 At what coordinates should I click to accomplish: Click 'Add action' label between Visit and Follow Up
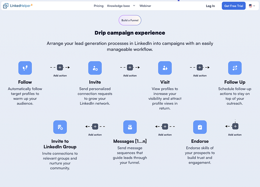(200, 75)
